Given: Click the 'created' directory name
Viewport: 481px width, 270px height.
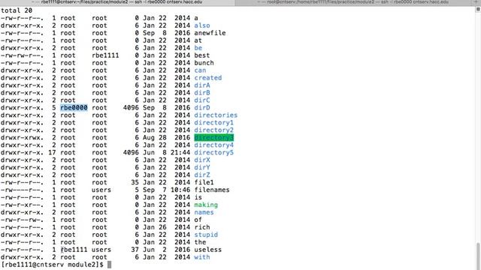Looking at the screenshot, I should (x=207, y=78).
